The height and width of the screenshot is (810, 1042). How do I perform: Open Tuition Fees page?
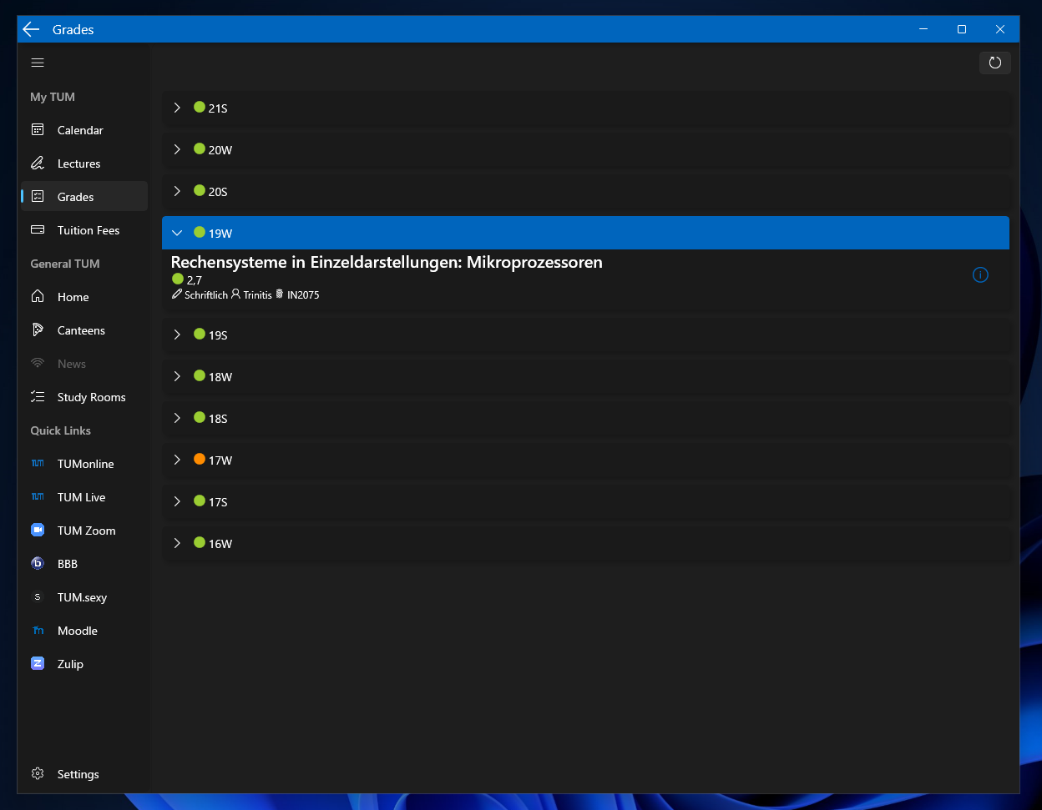[84, 230]
